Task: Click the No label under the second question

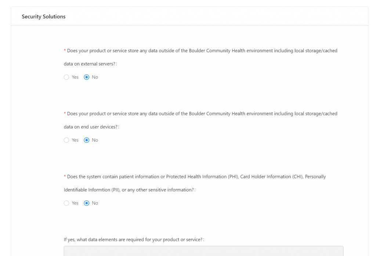Action: click(x=95, y=140)
